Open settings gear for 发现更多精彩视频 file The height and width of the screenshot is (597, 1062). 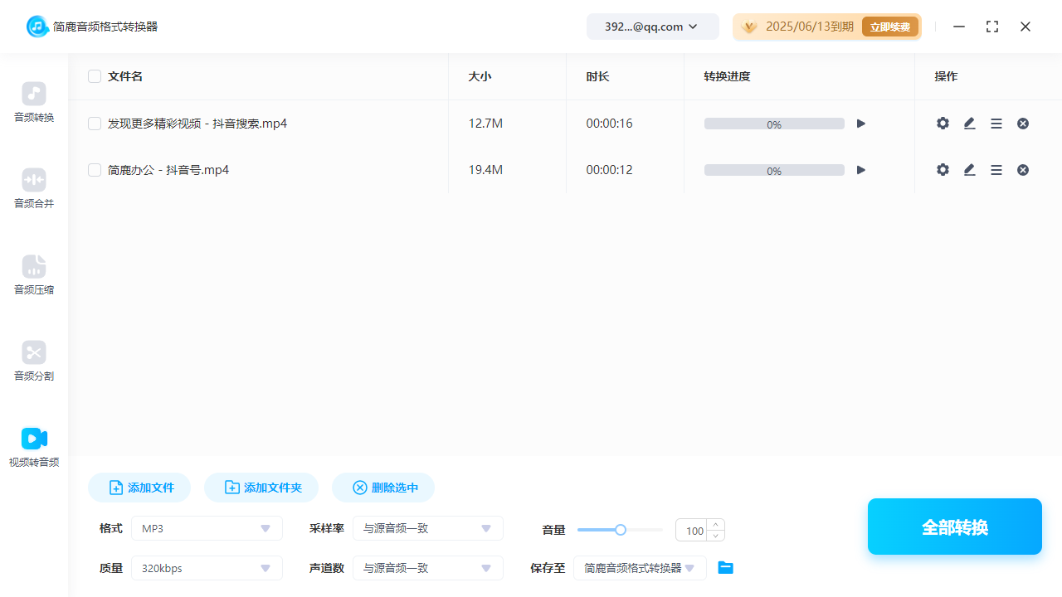click(943, 124)
